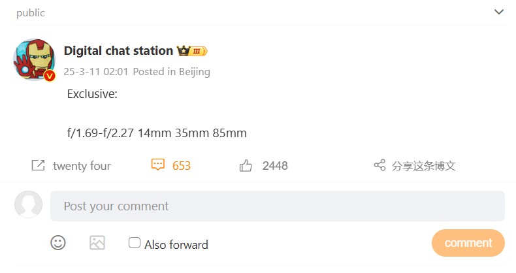
Task: Expand the chevron arrow at top right
Action: (x=499, y=12)
